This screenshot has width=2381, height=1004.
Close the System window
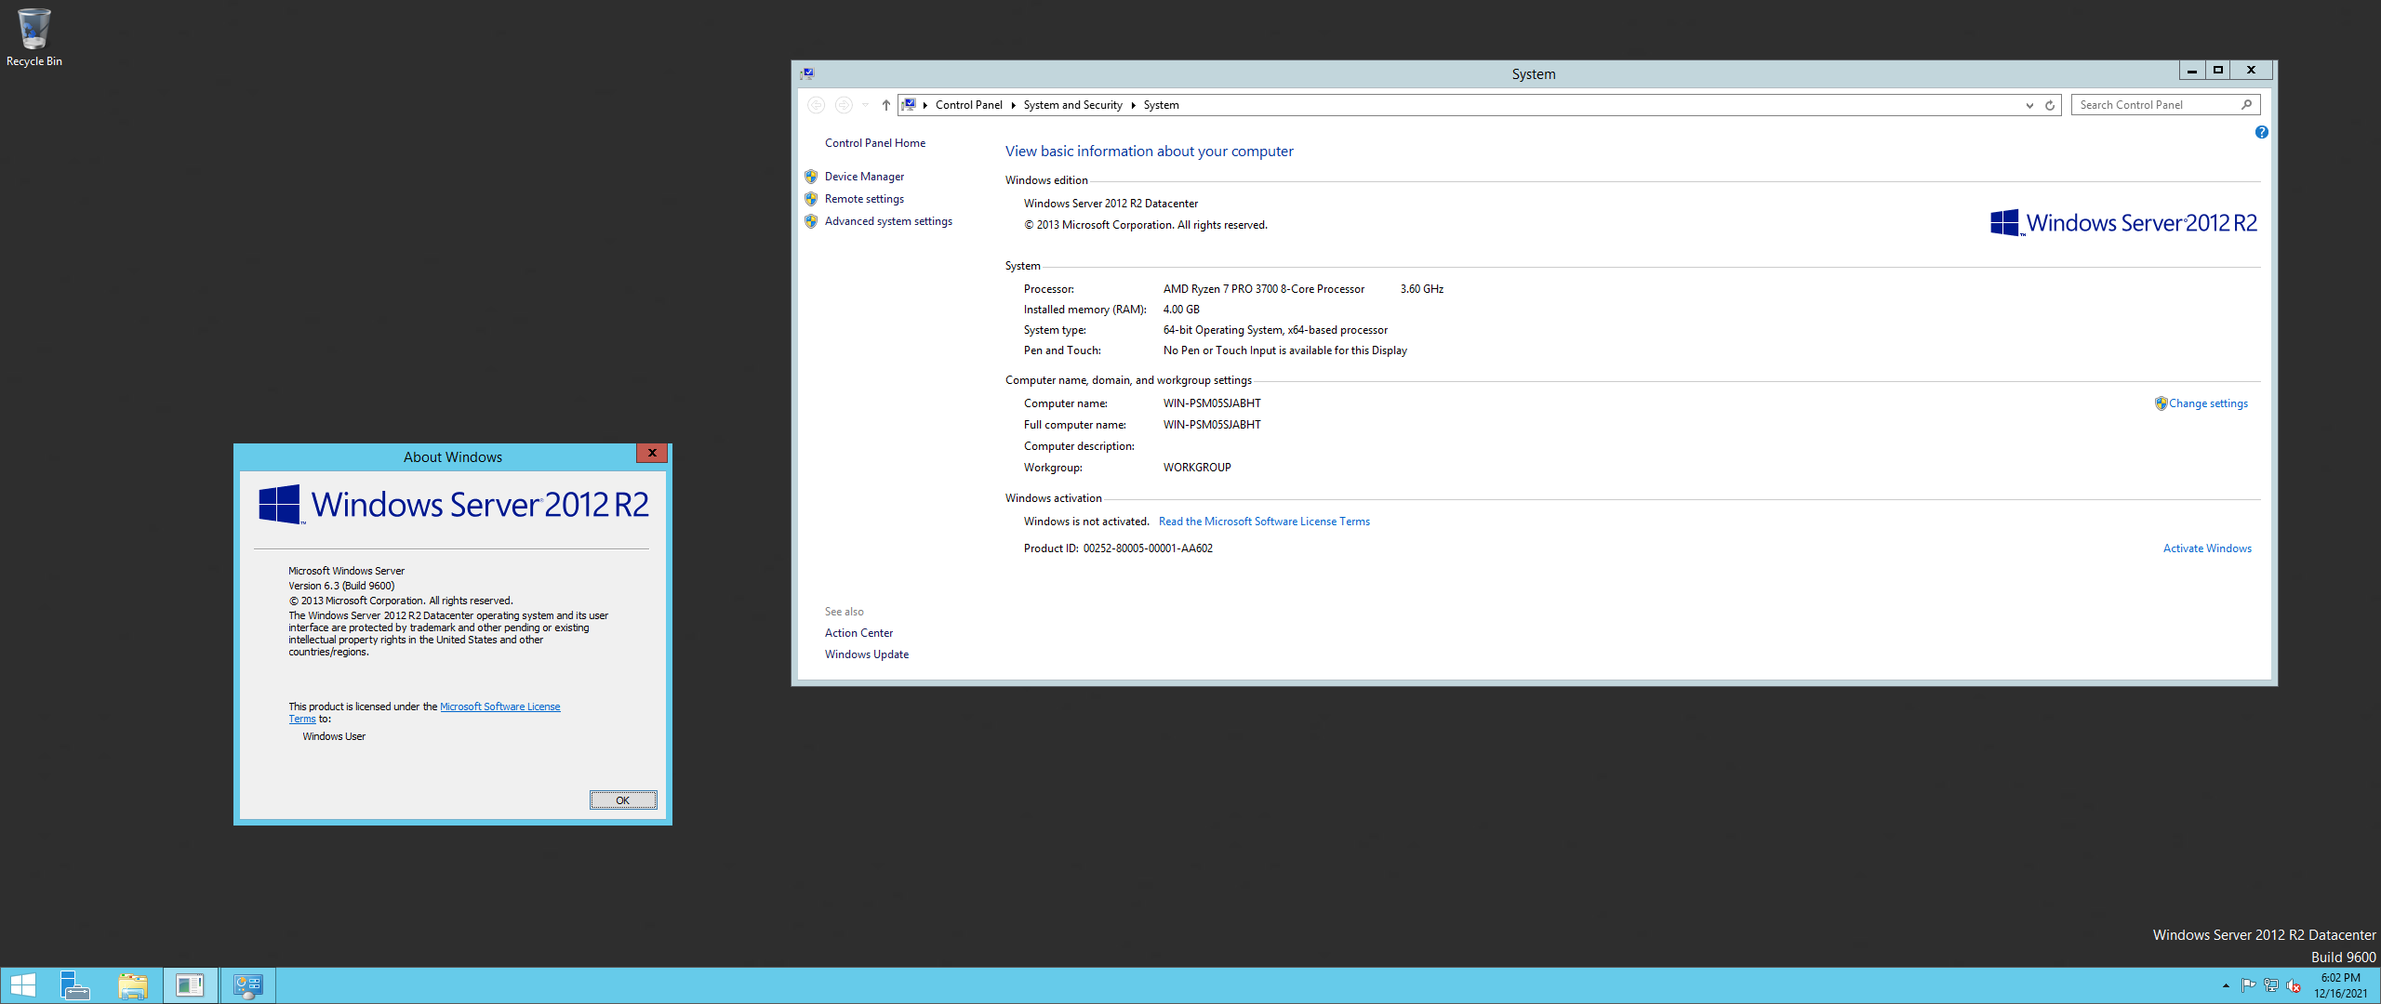2252,71
